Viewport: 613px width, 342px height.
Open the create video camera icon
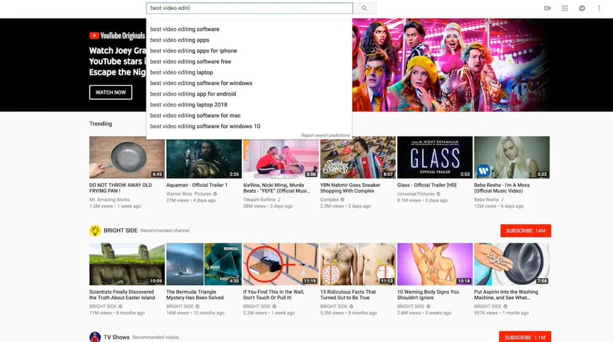pyautogui.click(x=547, y=9)
